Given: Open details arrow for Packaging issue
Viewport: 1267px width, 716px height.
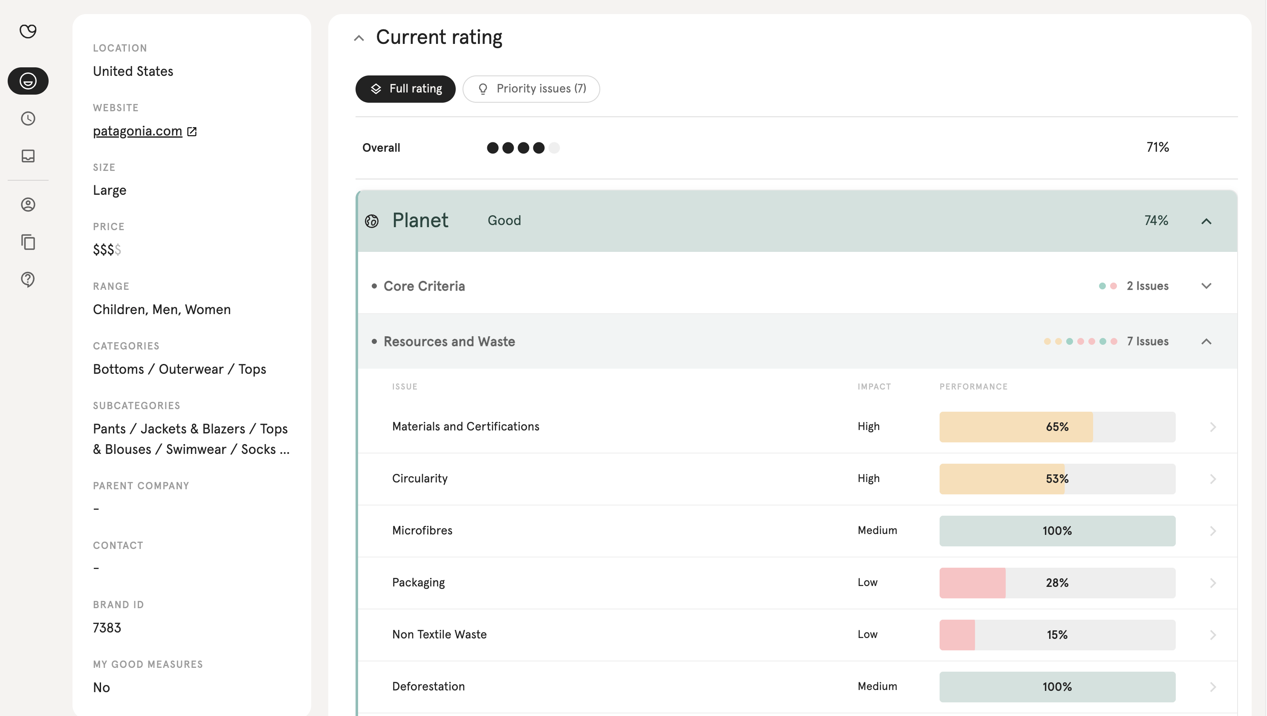Looking at the screenshot, I should [x=1213, y=583].
